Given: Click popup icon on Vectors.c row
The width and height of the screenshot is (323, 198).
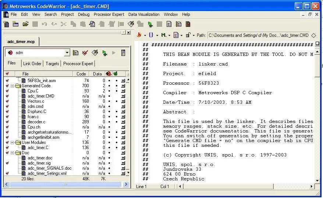Looking at the screenshot, I should (123, 101).
